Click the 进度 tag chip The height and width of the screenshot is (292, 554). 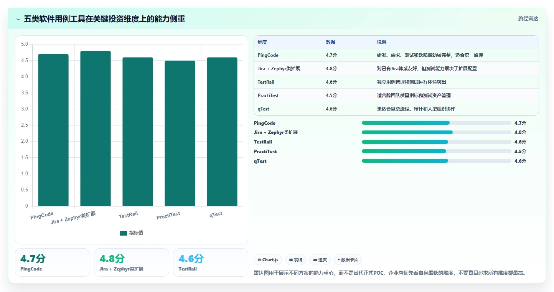(320, 260)
